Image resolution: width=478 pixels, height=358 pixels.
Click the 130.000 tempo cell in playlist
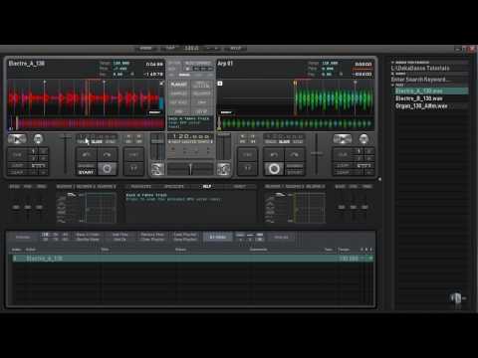tap(349, 259)
